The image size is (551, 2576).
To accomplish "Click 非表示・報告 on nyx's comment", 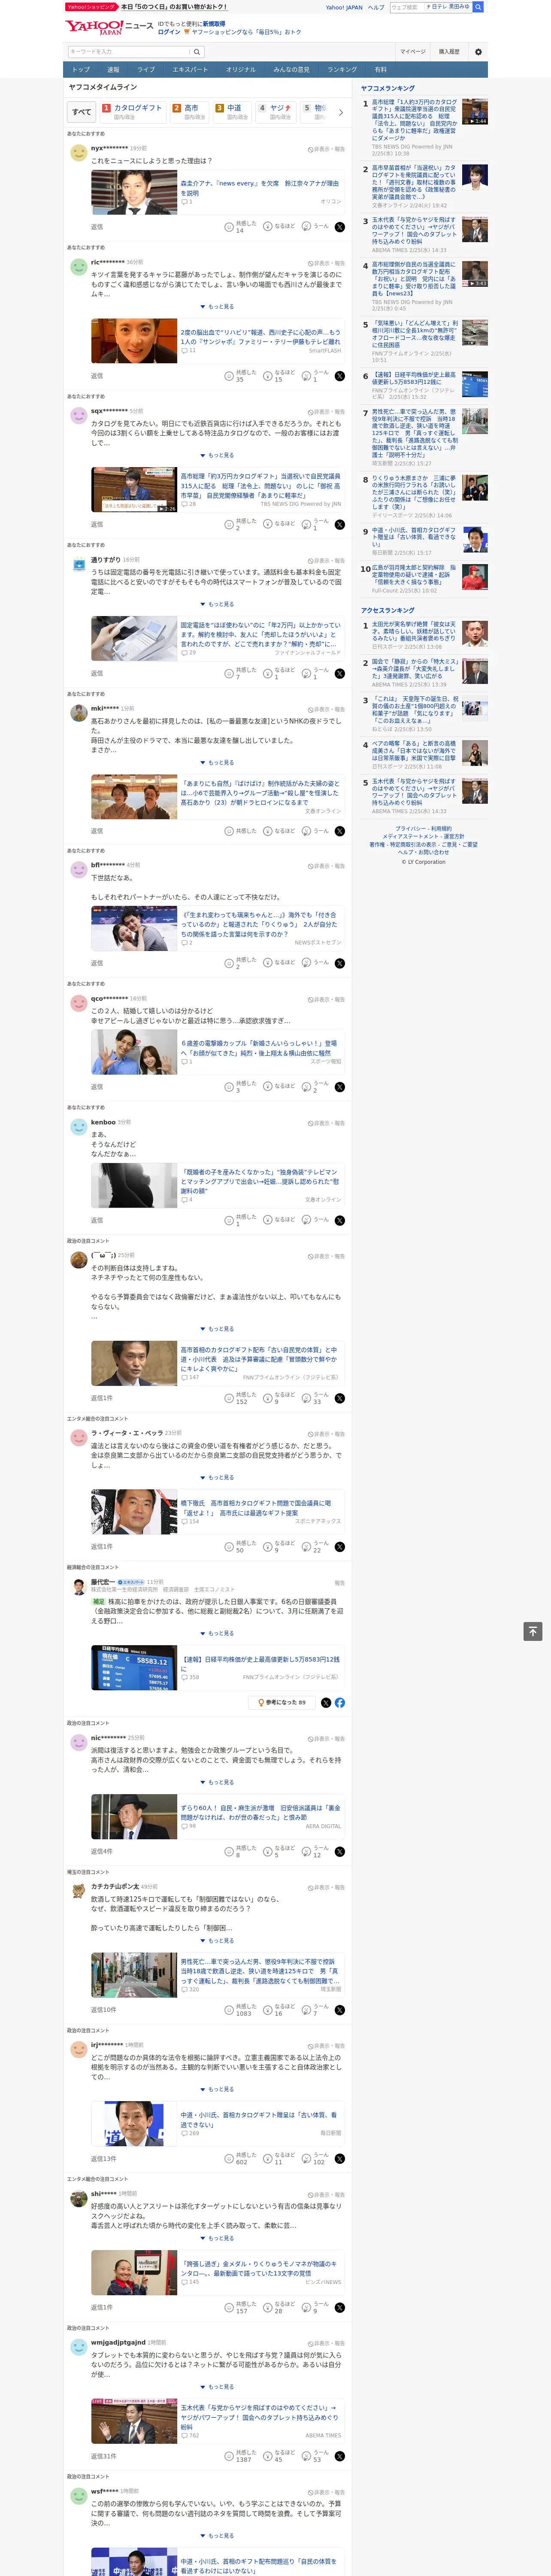I will (326, 149).
